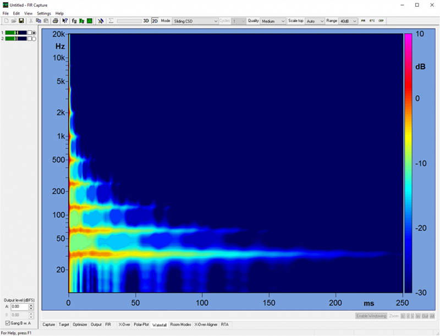Maximize the FIR Capture window
This screenshot has height=336, width=440.
417,5
